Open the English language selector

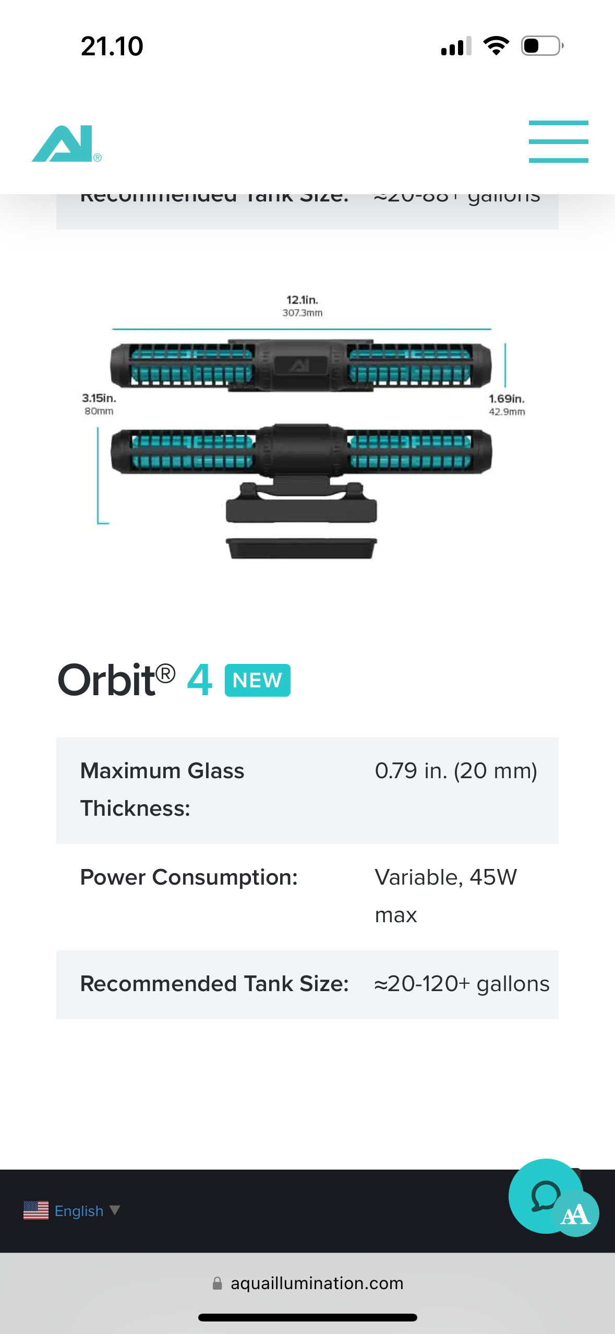pos(79,1211)
